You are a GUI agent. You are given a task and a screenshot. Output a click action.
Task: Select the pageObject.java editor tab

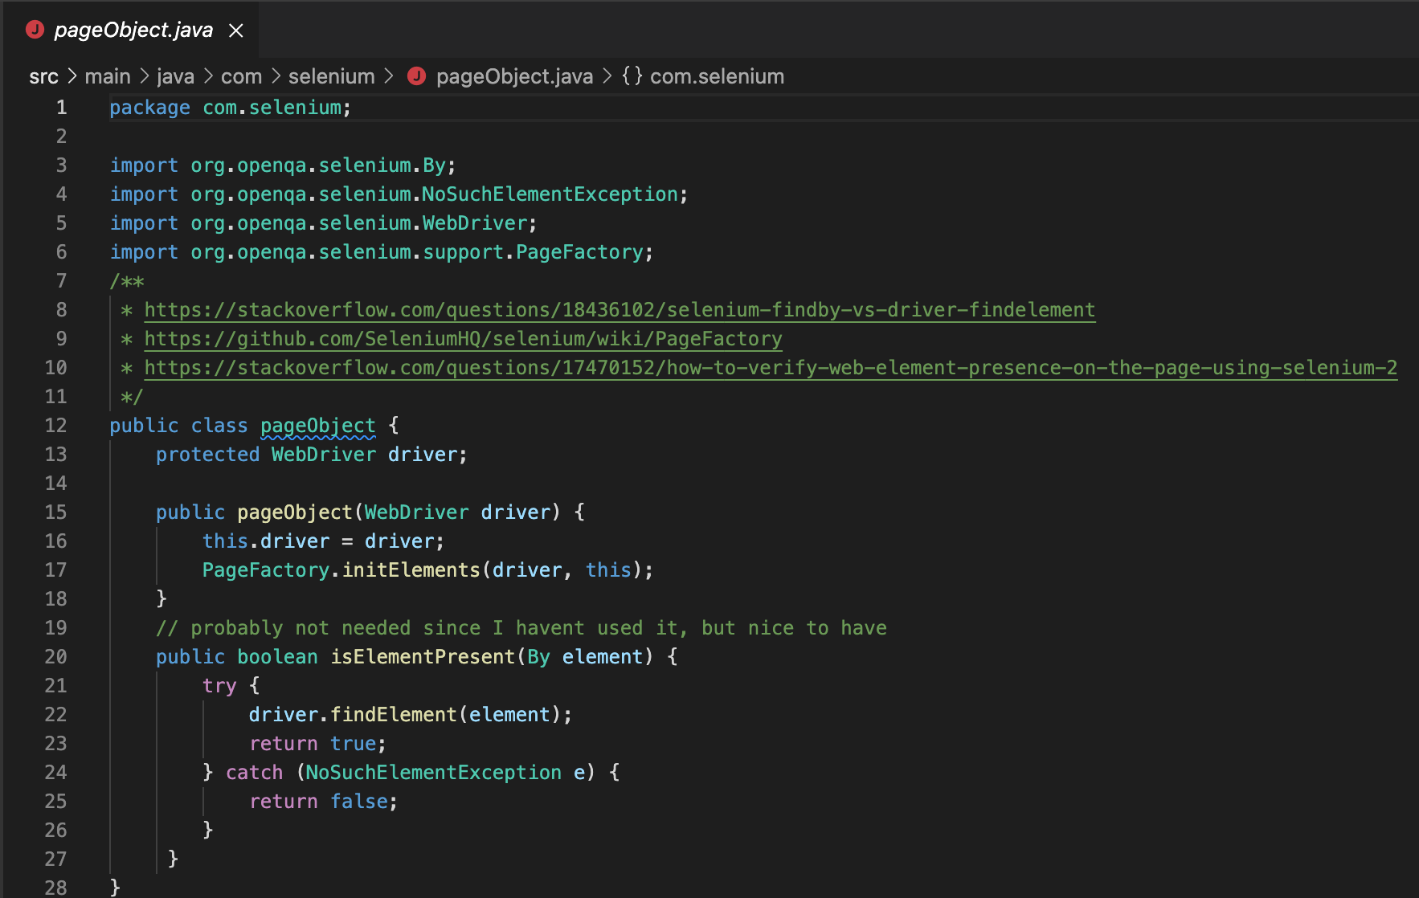coord(131,30)
